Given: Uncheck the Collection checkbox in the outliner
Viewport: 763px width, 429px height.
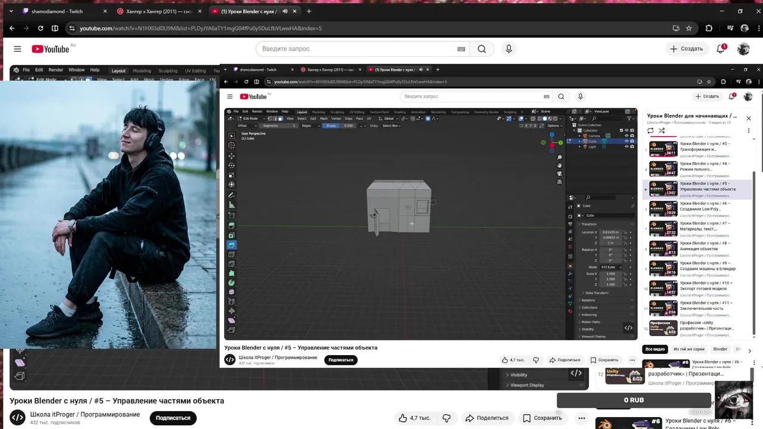Looking at the screenshot, I should (x=621, y=130).
